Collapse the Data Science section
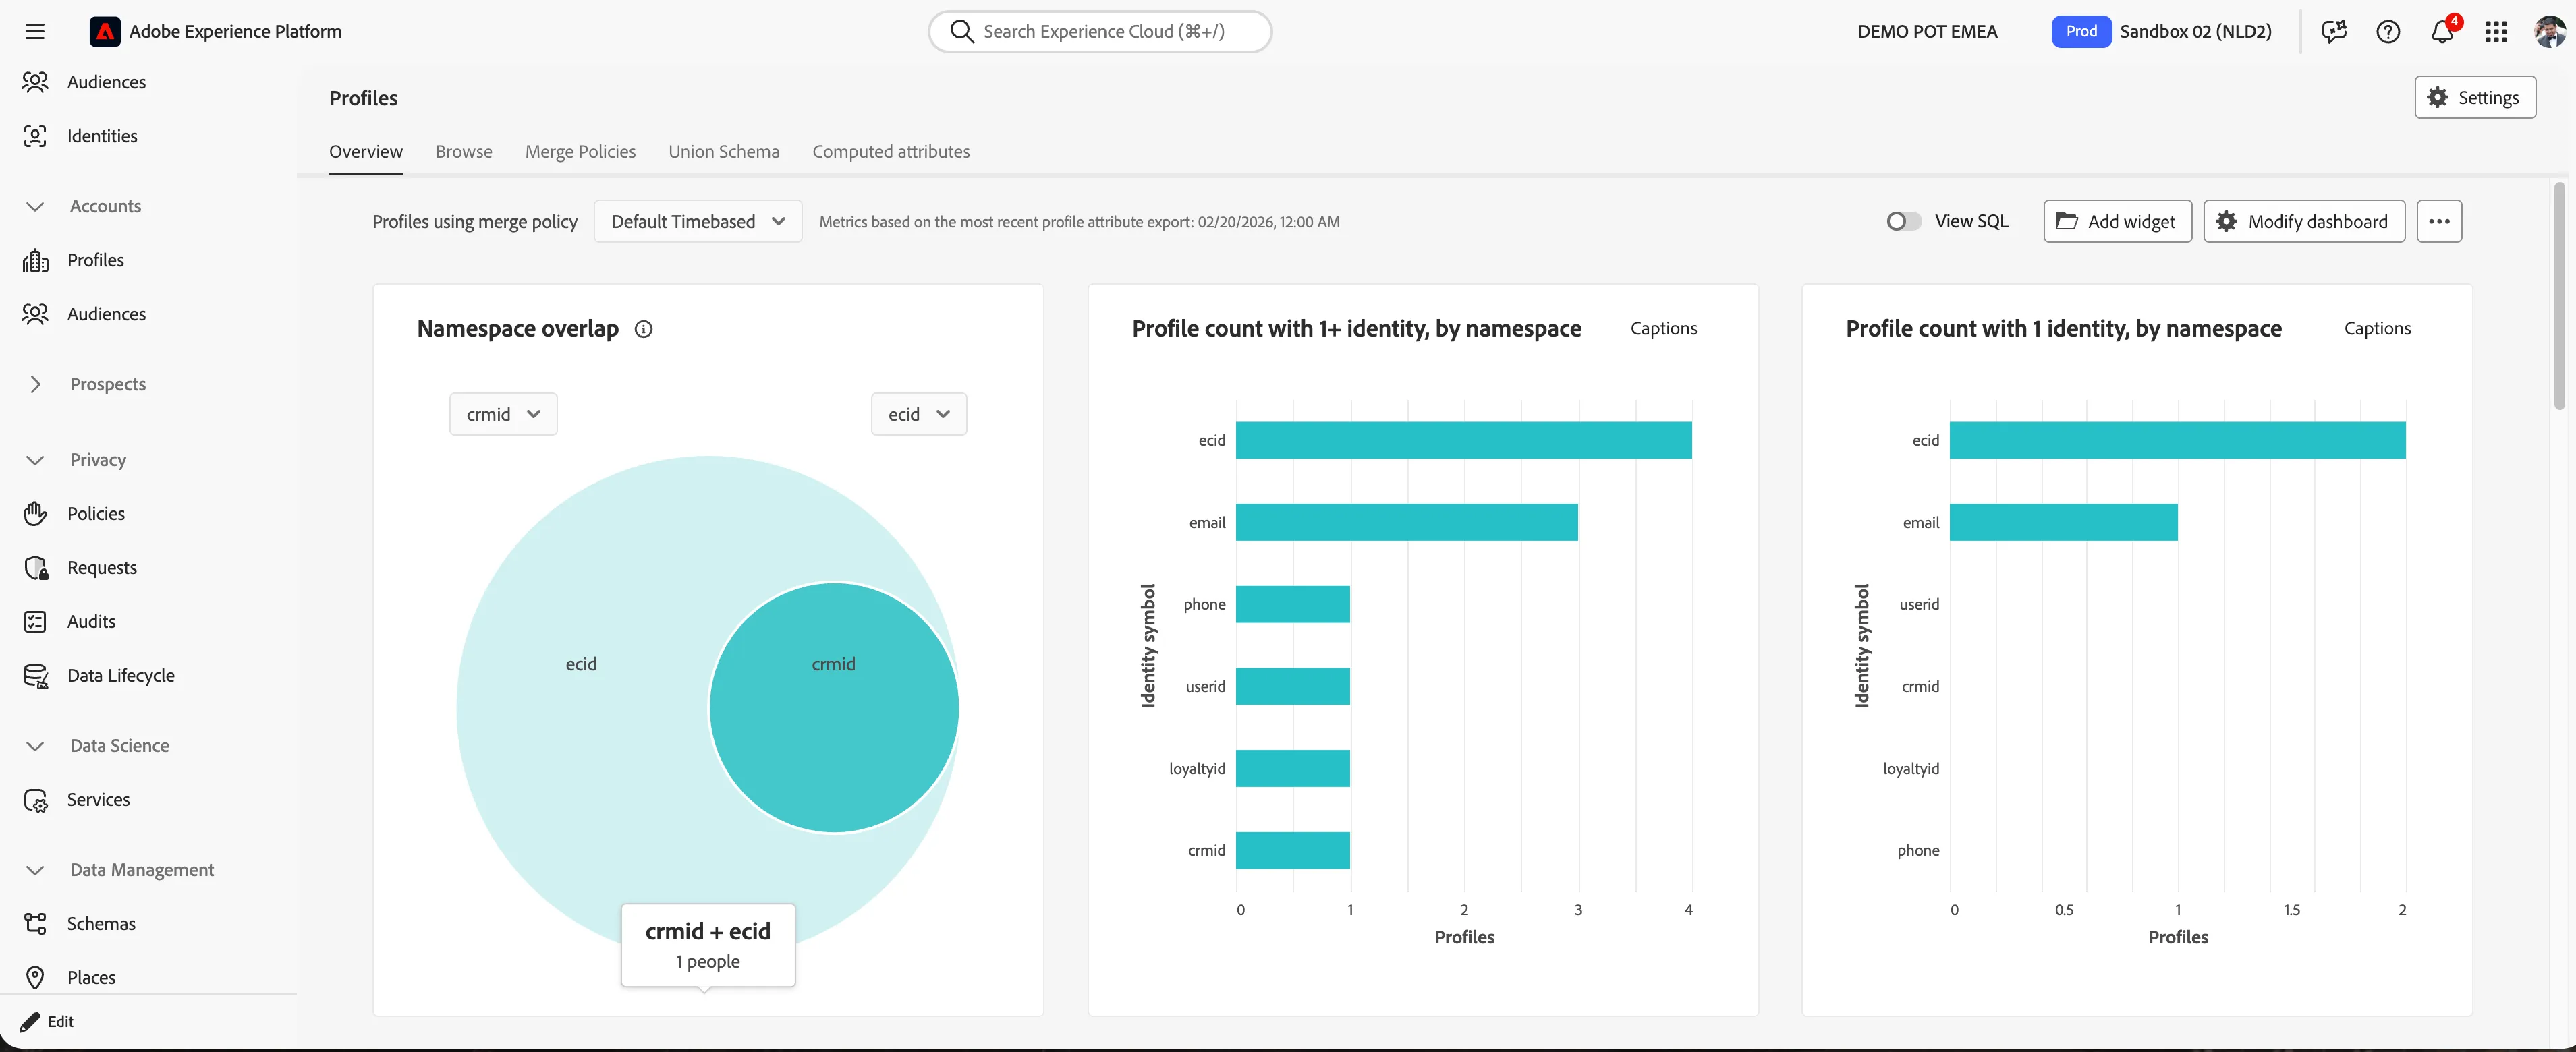Screen dimensions: 2576x1052 [35, 745]
